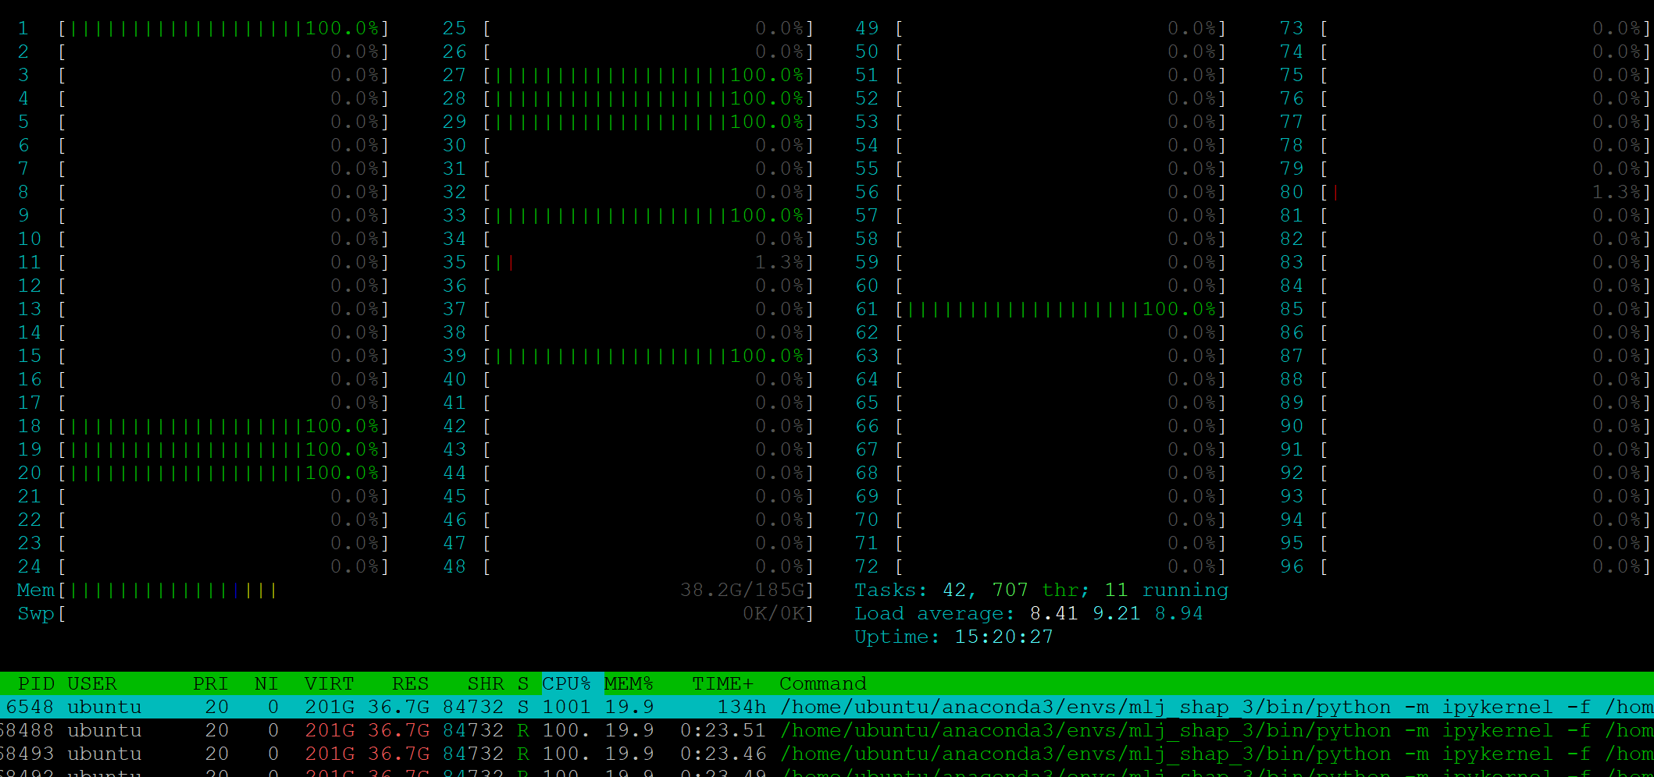Image resolution: width=1654 pixels, height=777 pixels.
Task: Click the Load average display text
Action: 1029,613
